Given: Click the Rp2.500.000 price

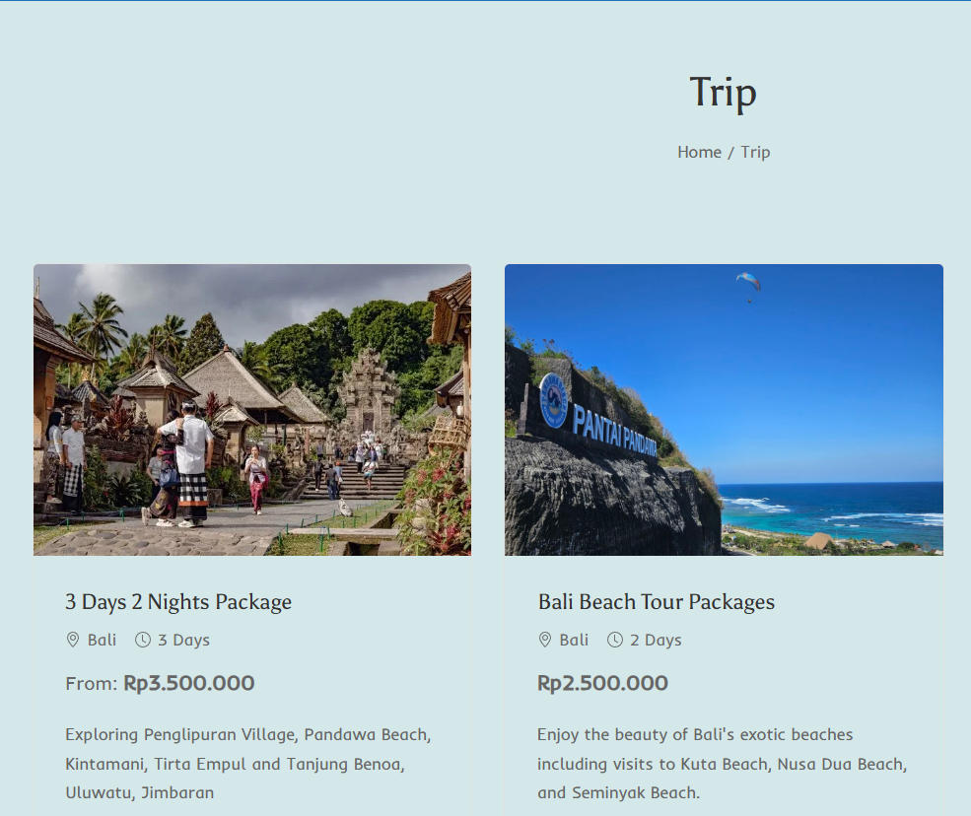Looking at the screenshot, I should (602, 683).
